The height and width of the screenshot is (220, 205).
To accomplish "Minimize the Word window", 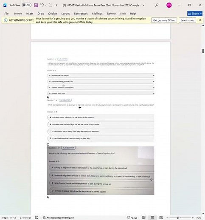I will 179,5.
